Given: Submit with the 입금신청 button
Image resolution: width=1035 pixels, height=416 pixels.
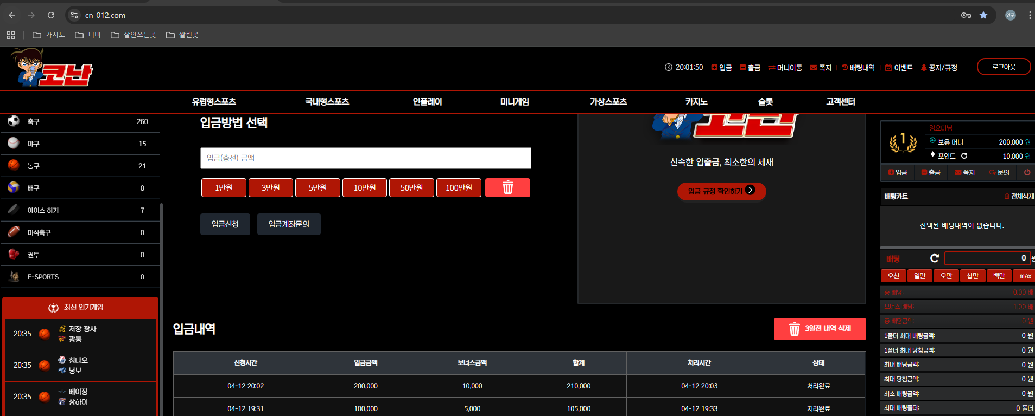Looking at the screenshot, I should tap(225, 224).
